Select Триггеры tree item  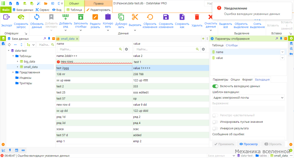coord(26,83)
